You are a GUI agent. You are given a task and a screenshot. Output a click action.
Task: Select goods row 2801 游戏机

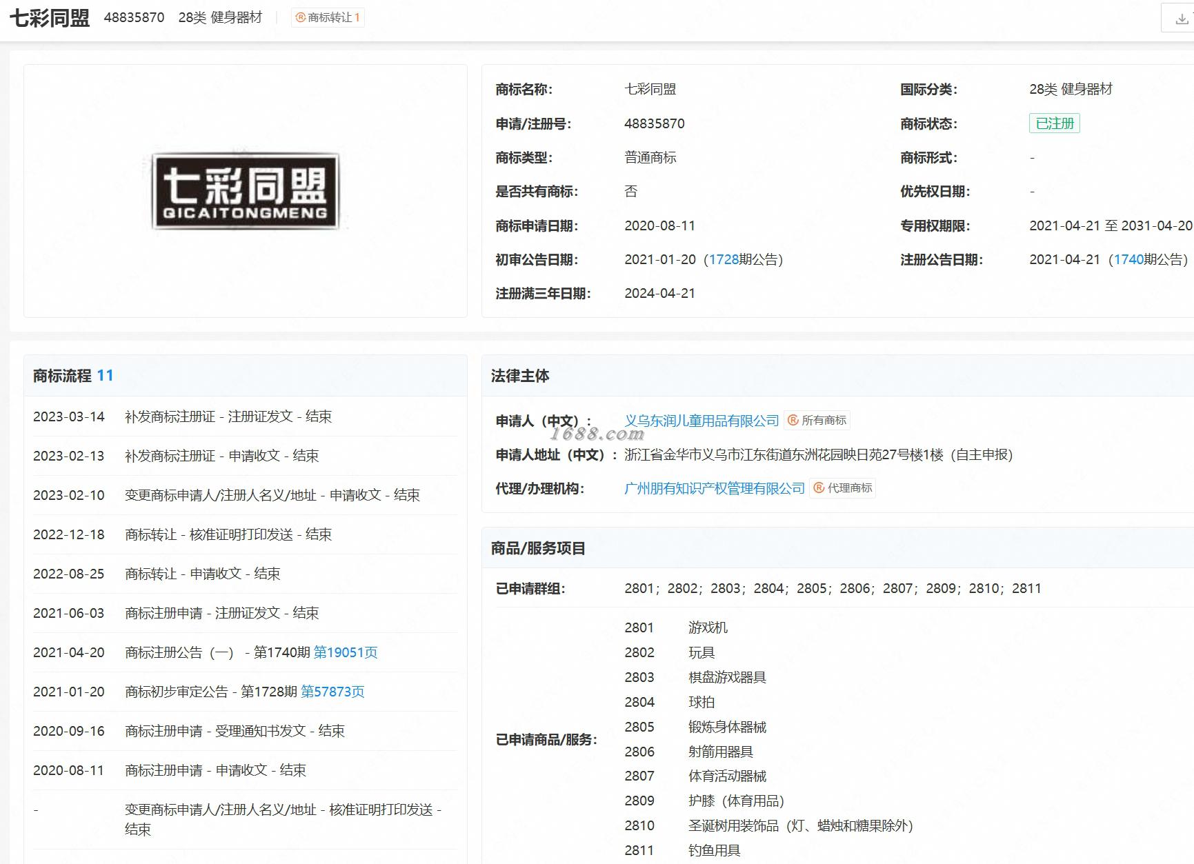tap(676, 627)
